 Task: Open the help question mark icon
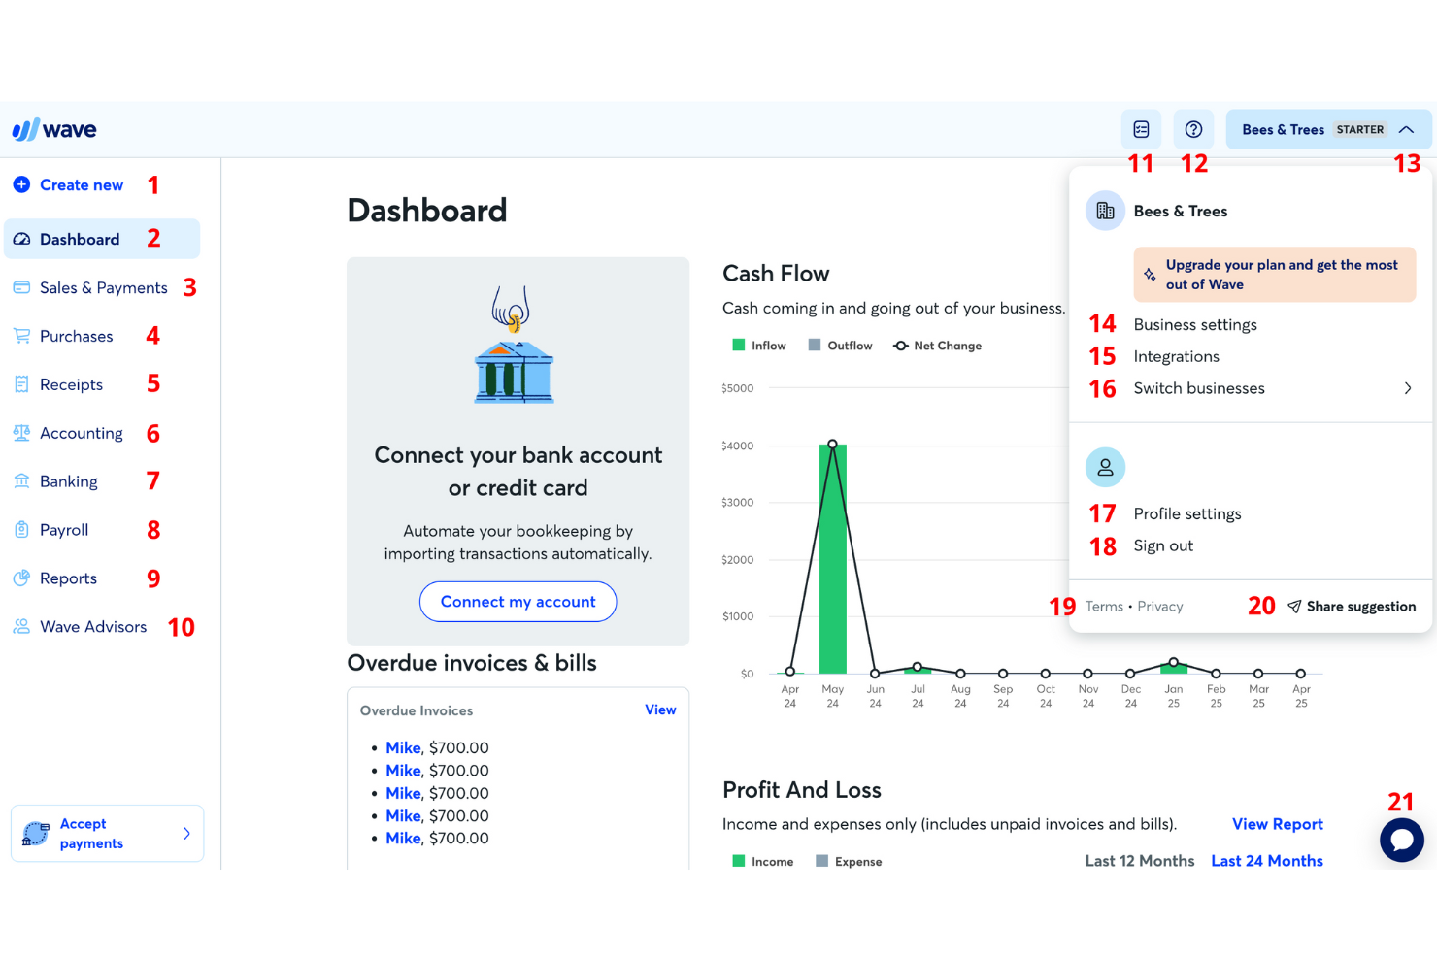coord(1193,129)
